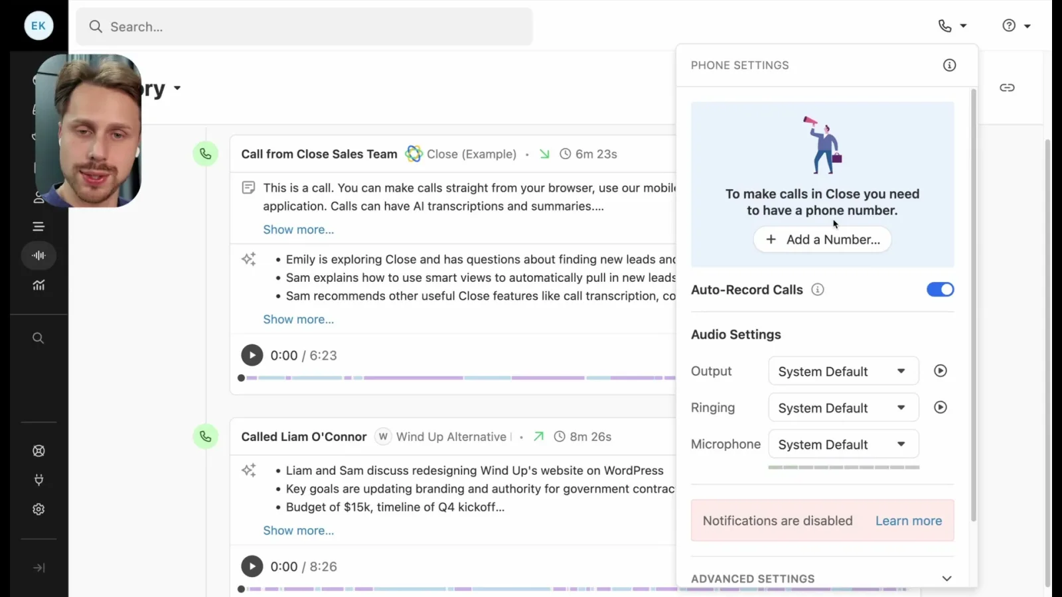
Task: Open the plug integrations icon in sidebar
Action: (38, 480)
